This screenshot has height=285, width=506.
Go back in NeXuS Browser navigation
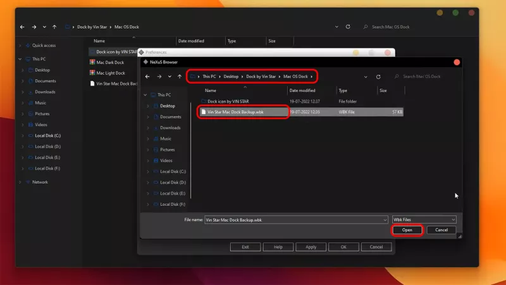tap(147, 77)
